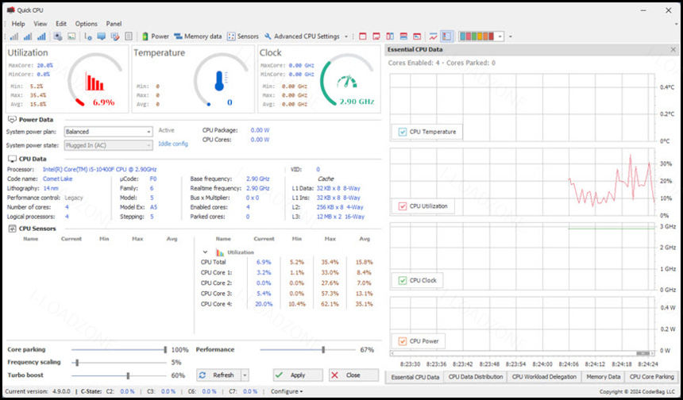Open the System power state dropdown

click(109, 145)
